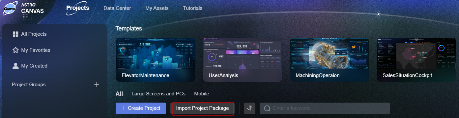Add a project group with plus icon
459x118 pixels.
97,85
